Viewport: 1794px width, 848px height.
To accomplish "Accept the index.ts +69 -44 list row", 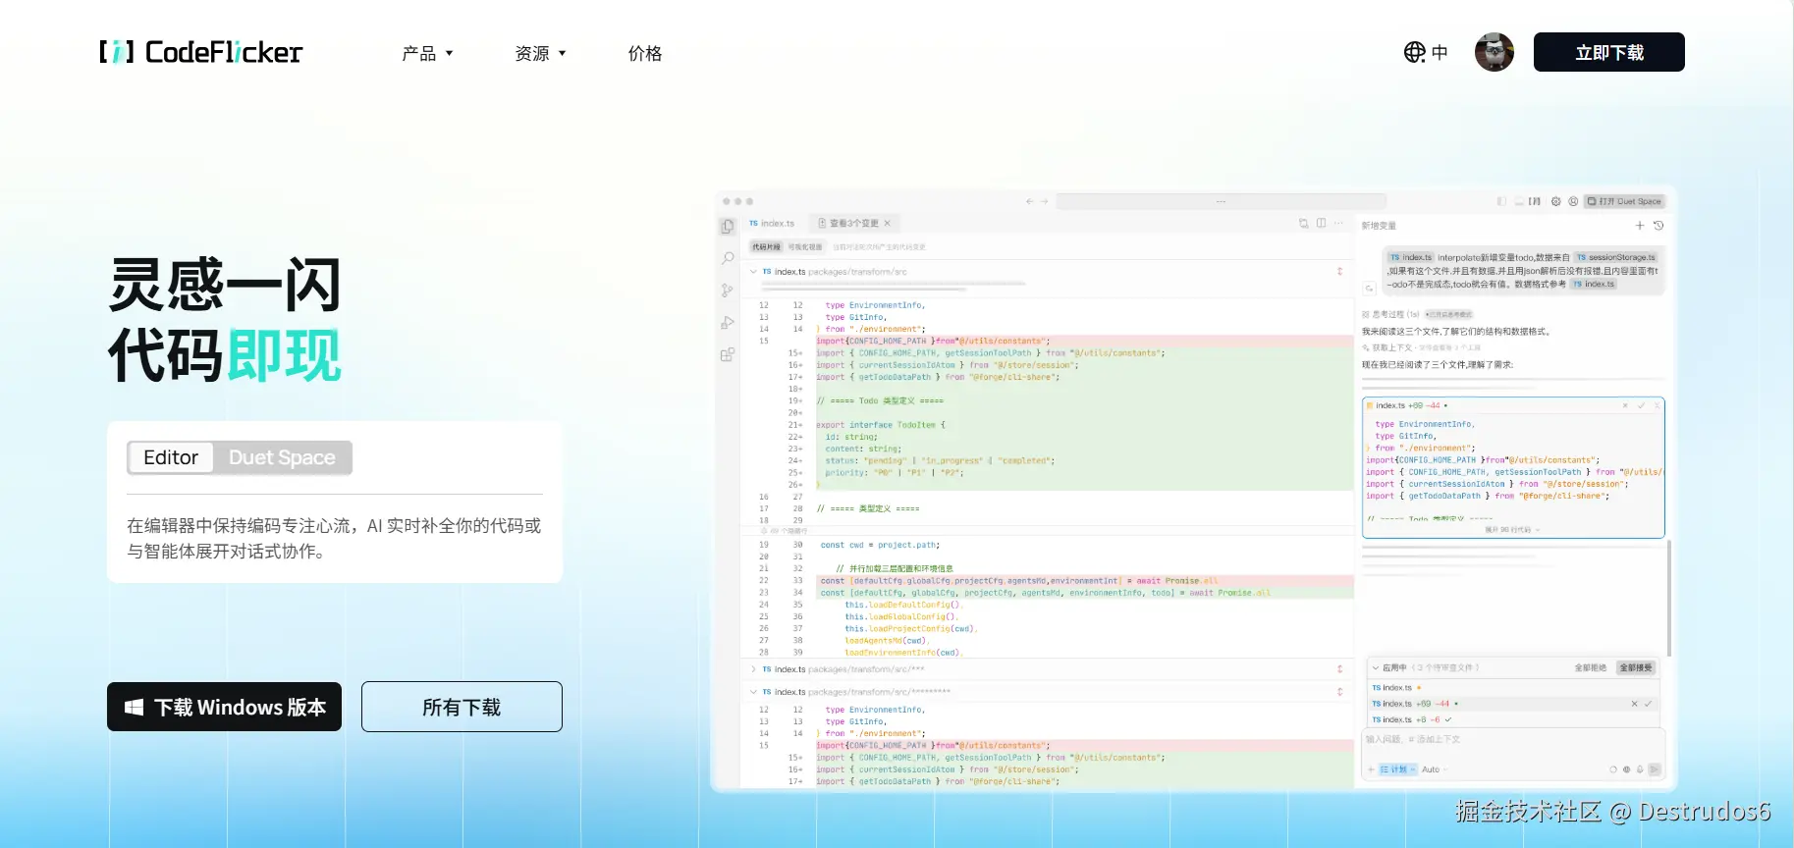I will coord(1649,704).
